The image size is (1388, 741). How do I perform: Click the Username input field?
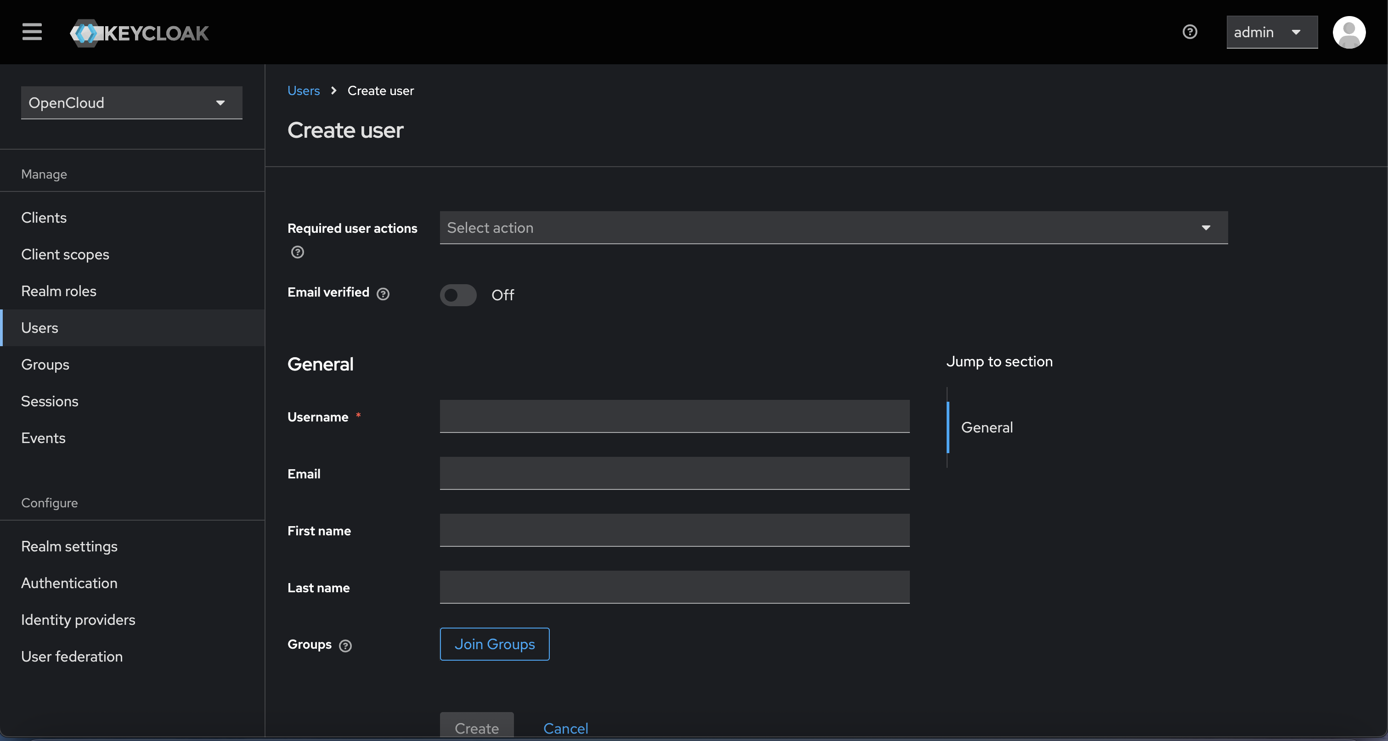674,416
